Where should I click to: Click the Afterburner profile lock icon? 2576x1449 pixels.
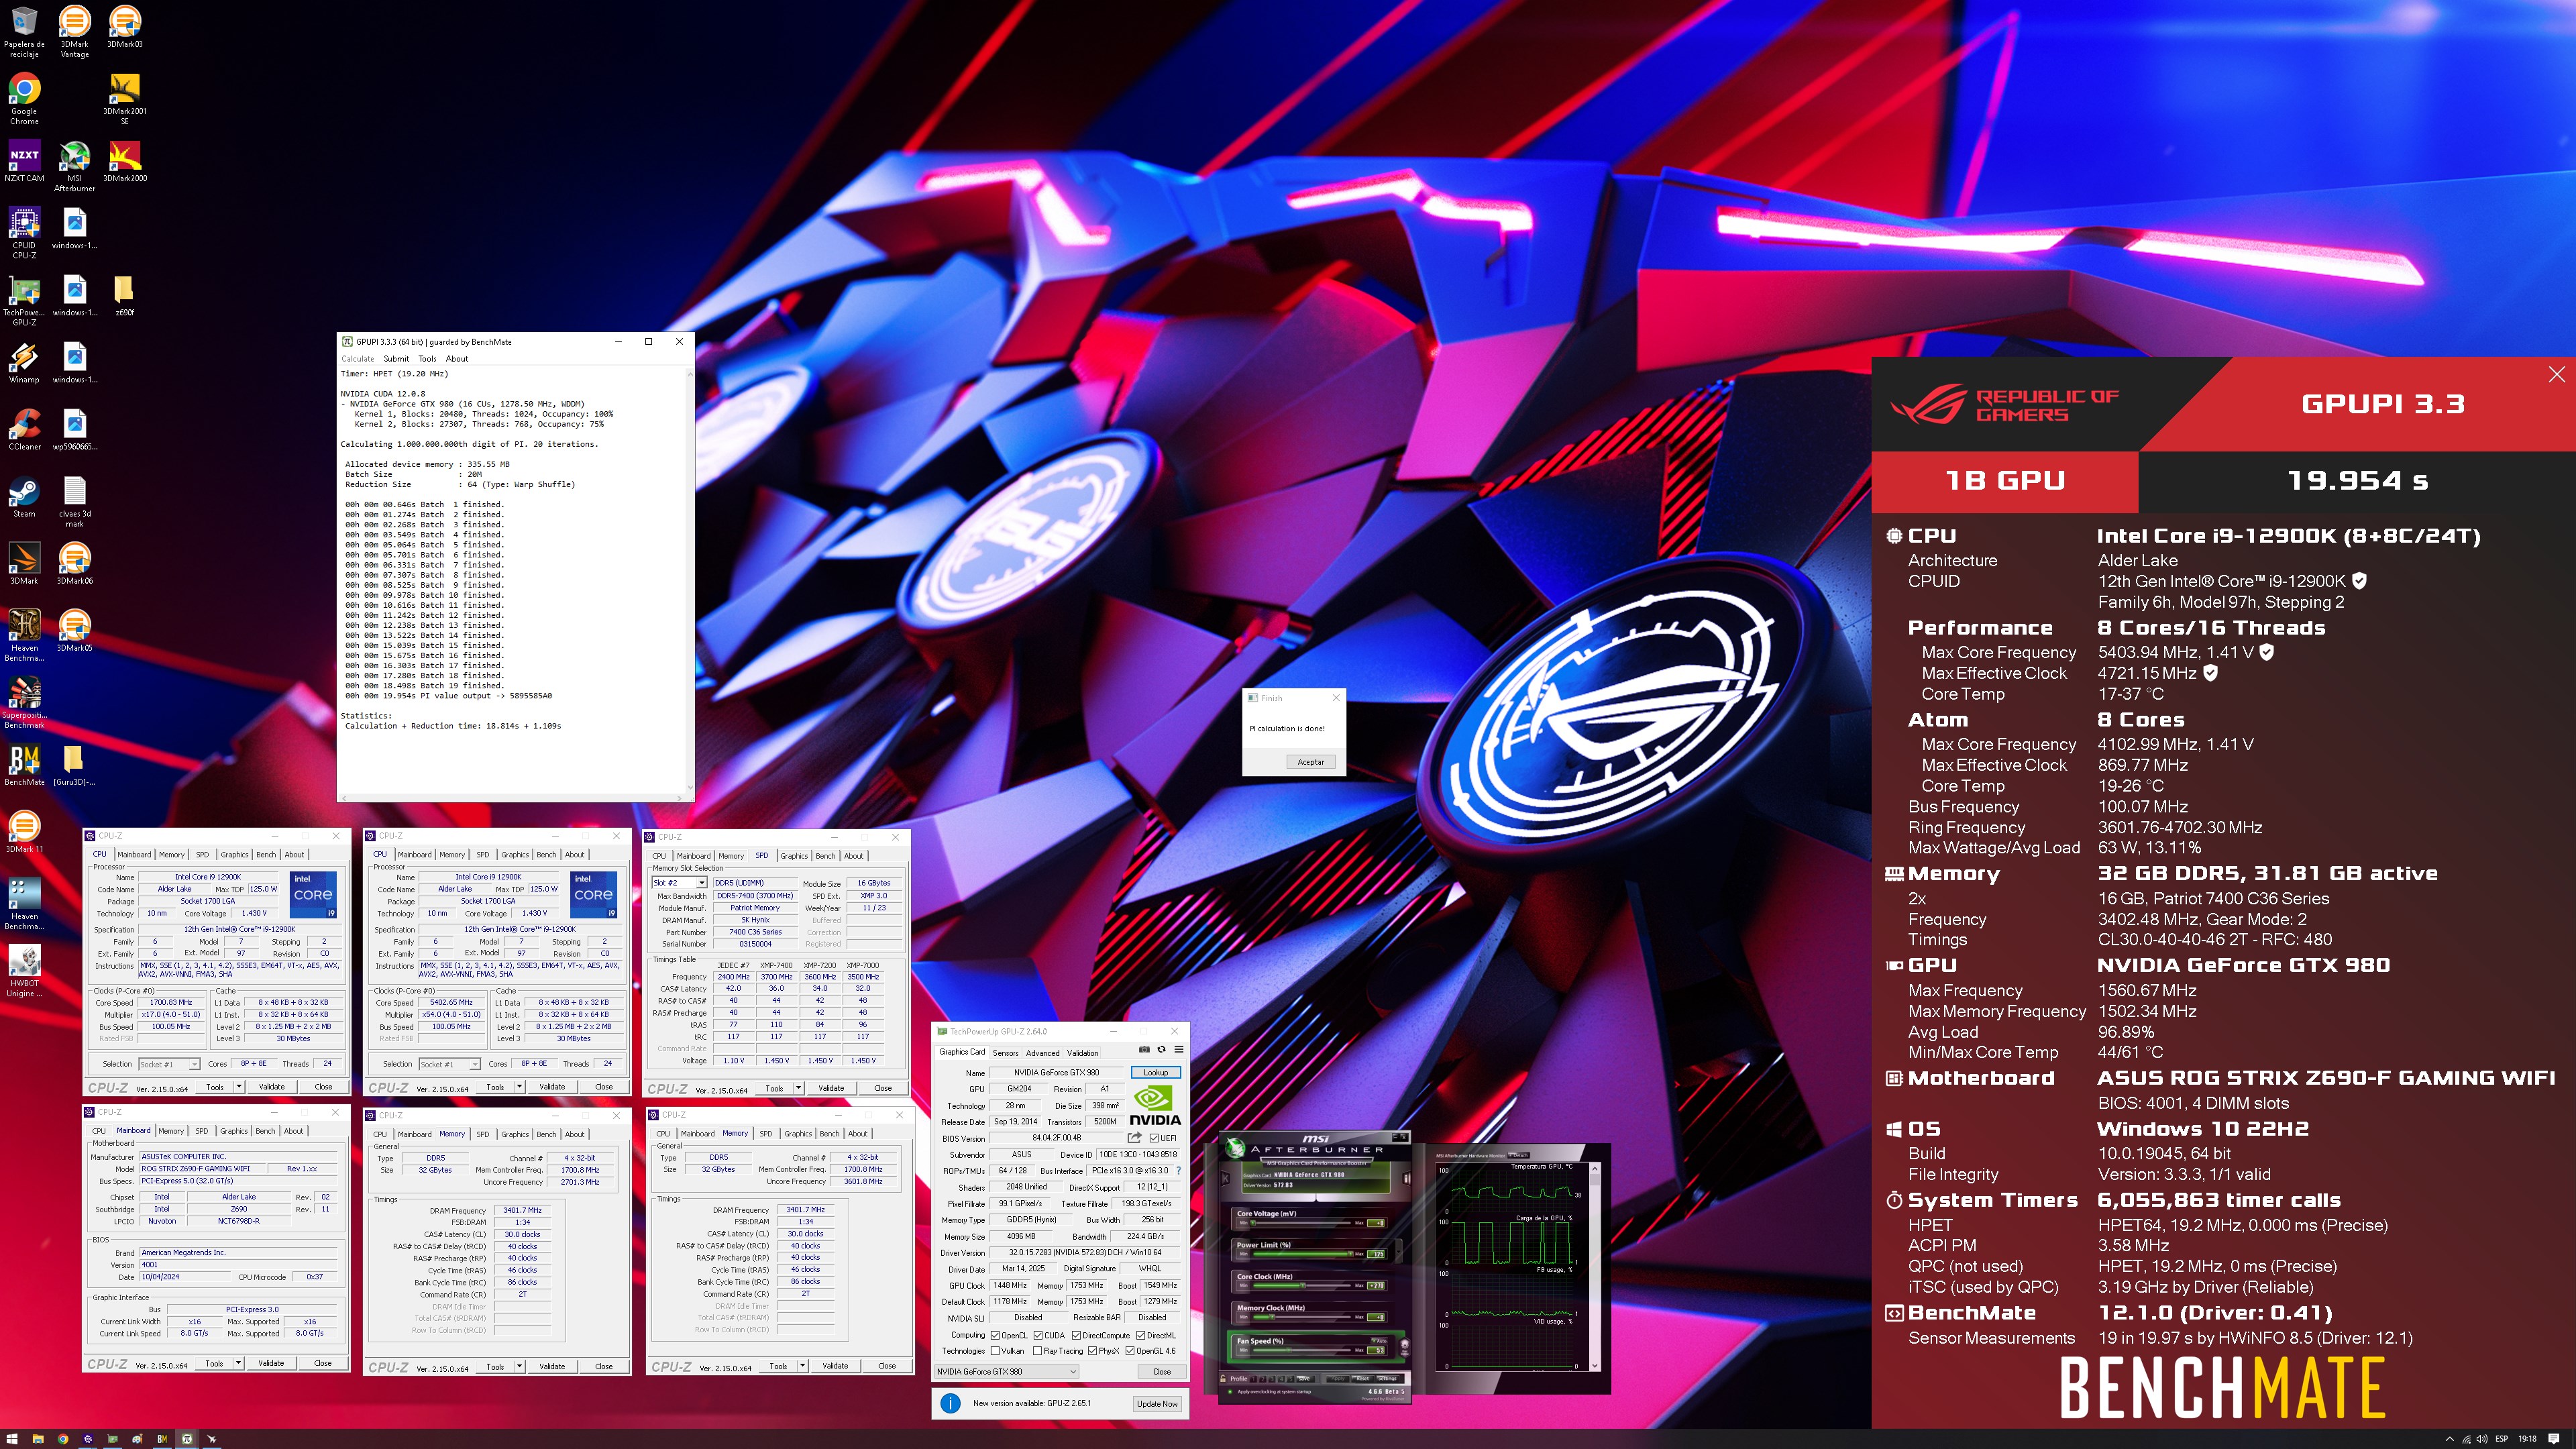point(1224,1379)
